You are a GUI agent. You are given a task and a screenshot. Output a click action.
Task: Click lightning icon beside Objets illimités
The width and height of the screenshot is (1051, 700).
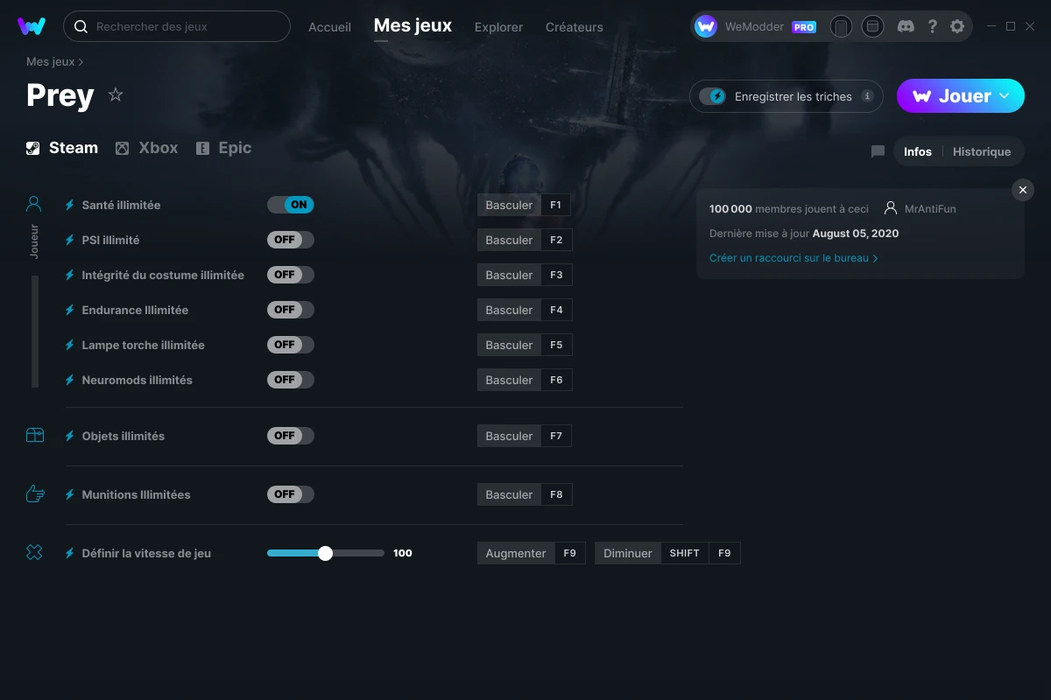70,436
